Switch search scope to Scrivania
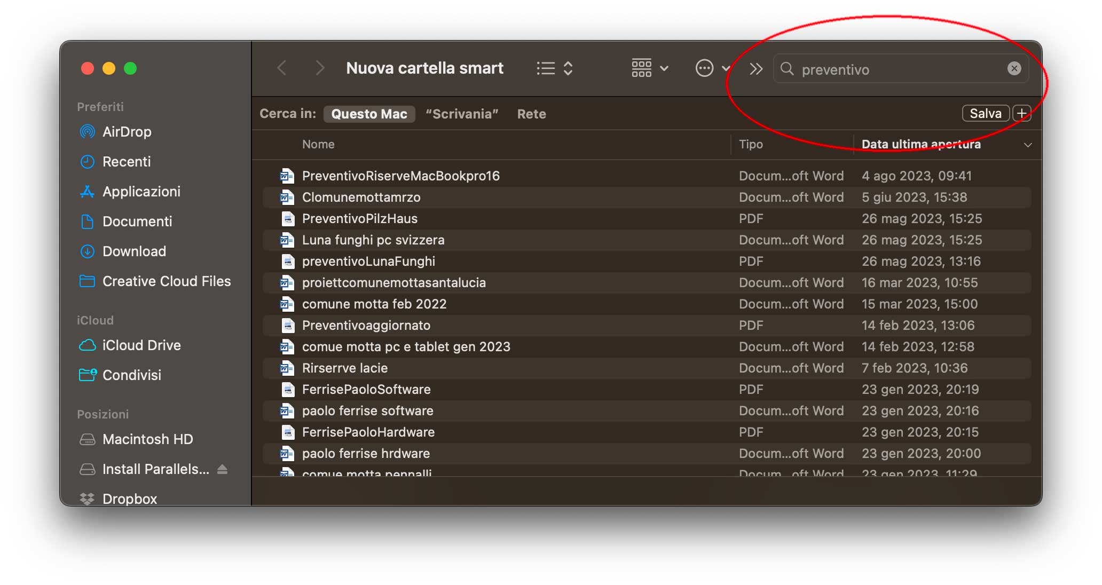1102x585 pixels. 462,113
